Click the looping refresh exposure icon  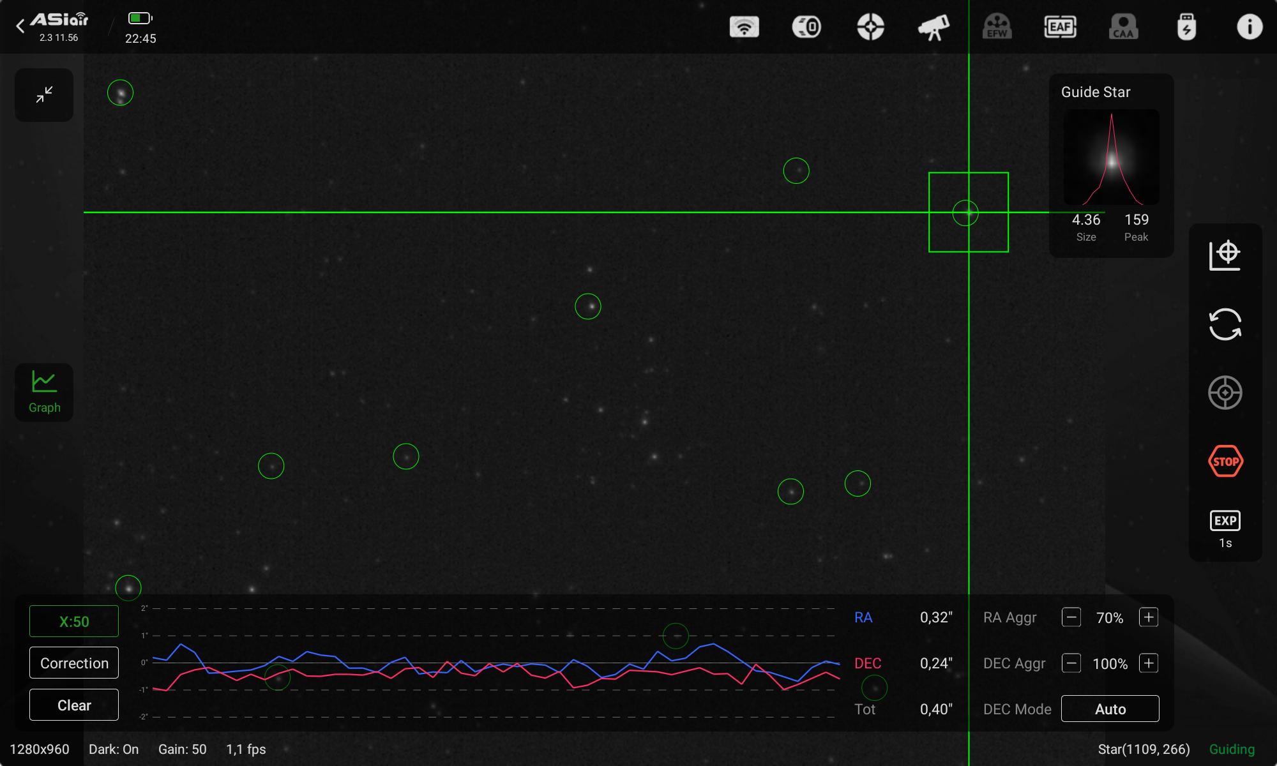click(x=1225, y=324)
